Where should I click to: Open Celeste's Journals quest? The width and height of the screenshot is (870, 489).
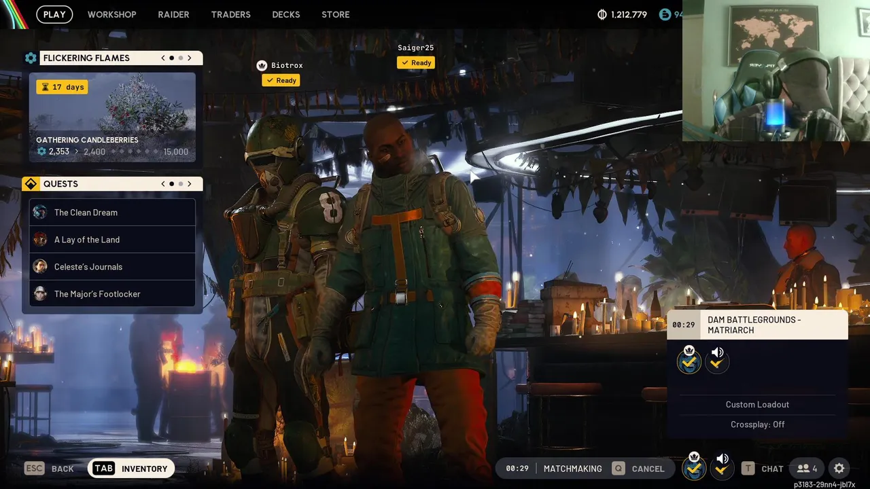pos(112,267)
